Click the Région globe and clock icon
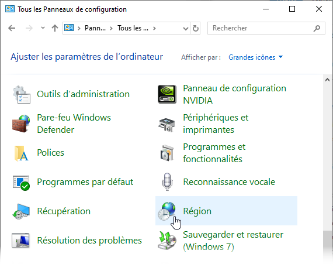The height and width of the screenshot is (264, 333). [166, 211]
